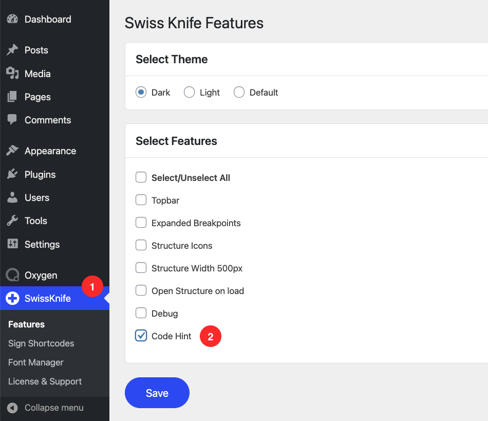Viewport: 488px width, 421px height.
Task: Open the Tools wrench icon
Action: coord(12,221)
